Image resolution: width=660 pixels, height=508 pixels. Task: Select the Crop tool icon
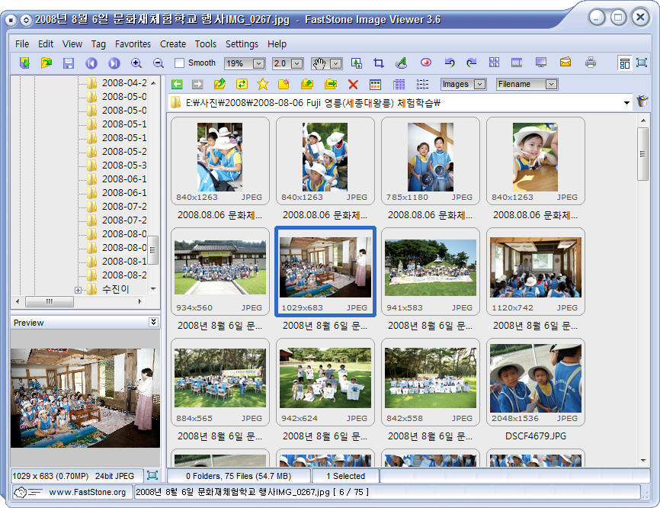(379, 63)
